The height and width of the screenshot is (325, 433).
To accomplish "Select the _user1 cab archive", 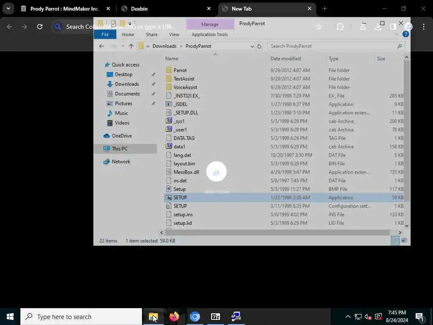I will tap(180, 129).
